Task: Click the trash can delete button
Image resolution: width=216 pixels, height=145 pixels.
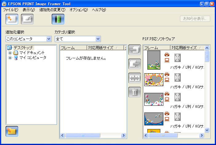Action: pos(134,92)
